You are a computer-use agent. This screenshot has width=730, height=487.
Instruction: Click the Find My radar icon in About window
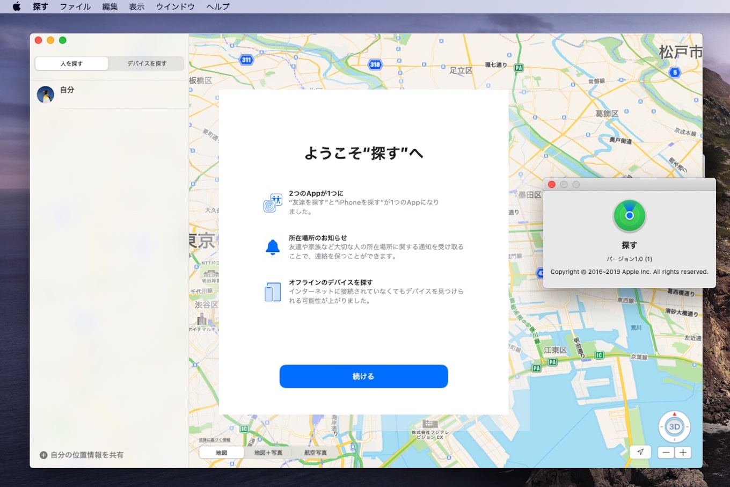pyautogui.click(x=629, y=215)
